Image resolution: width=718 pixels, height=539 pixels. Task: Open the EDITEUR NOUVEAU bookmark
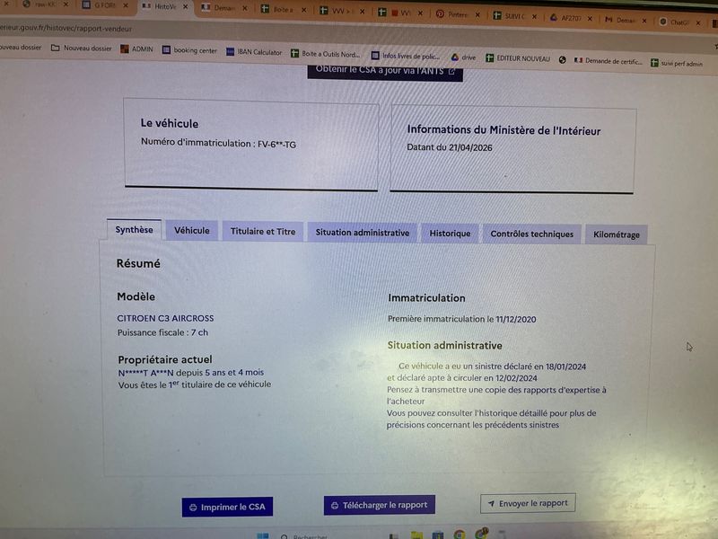[x=518, y=58]
